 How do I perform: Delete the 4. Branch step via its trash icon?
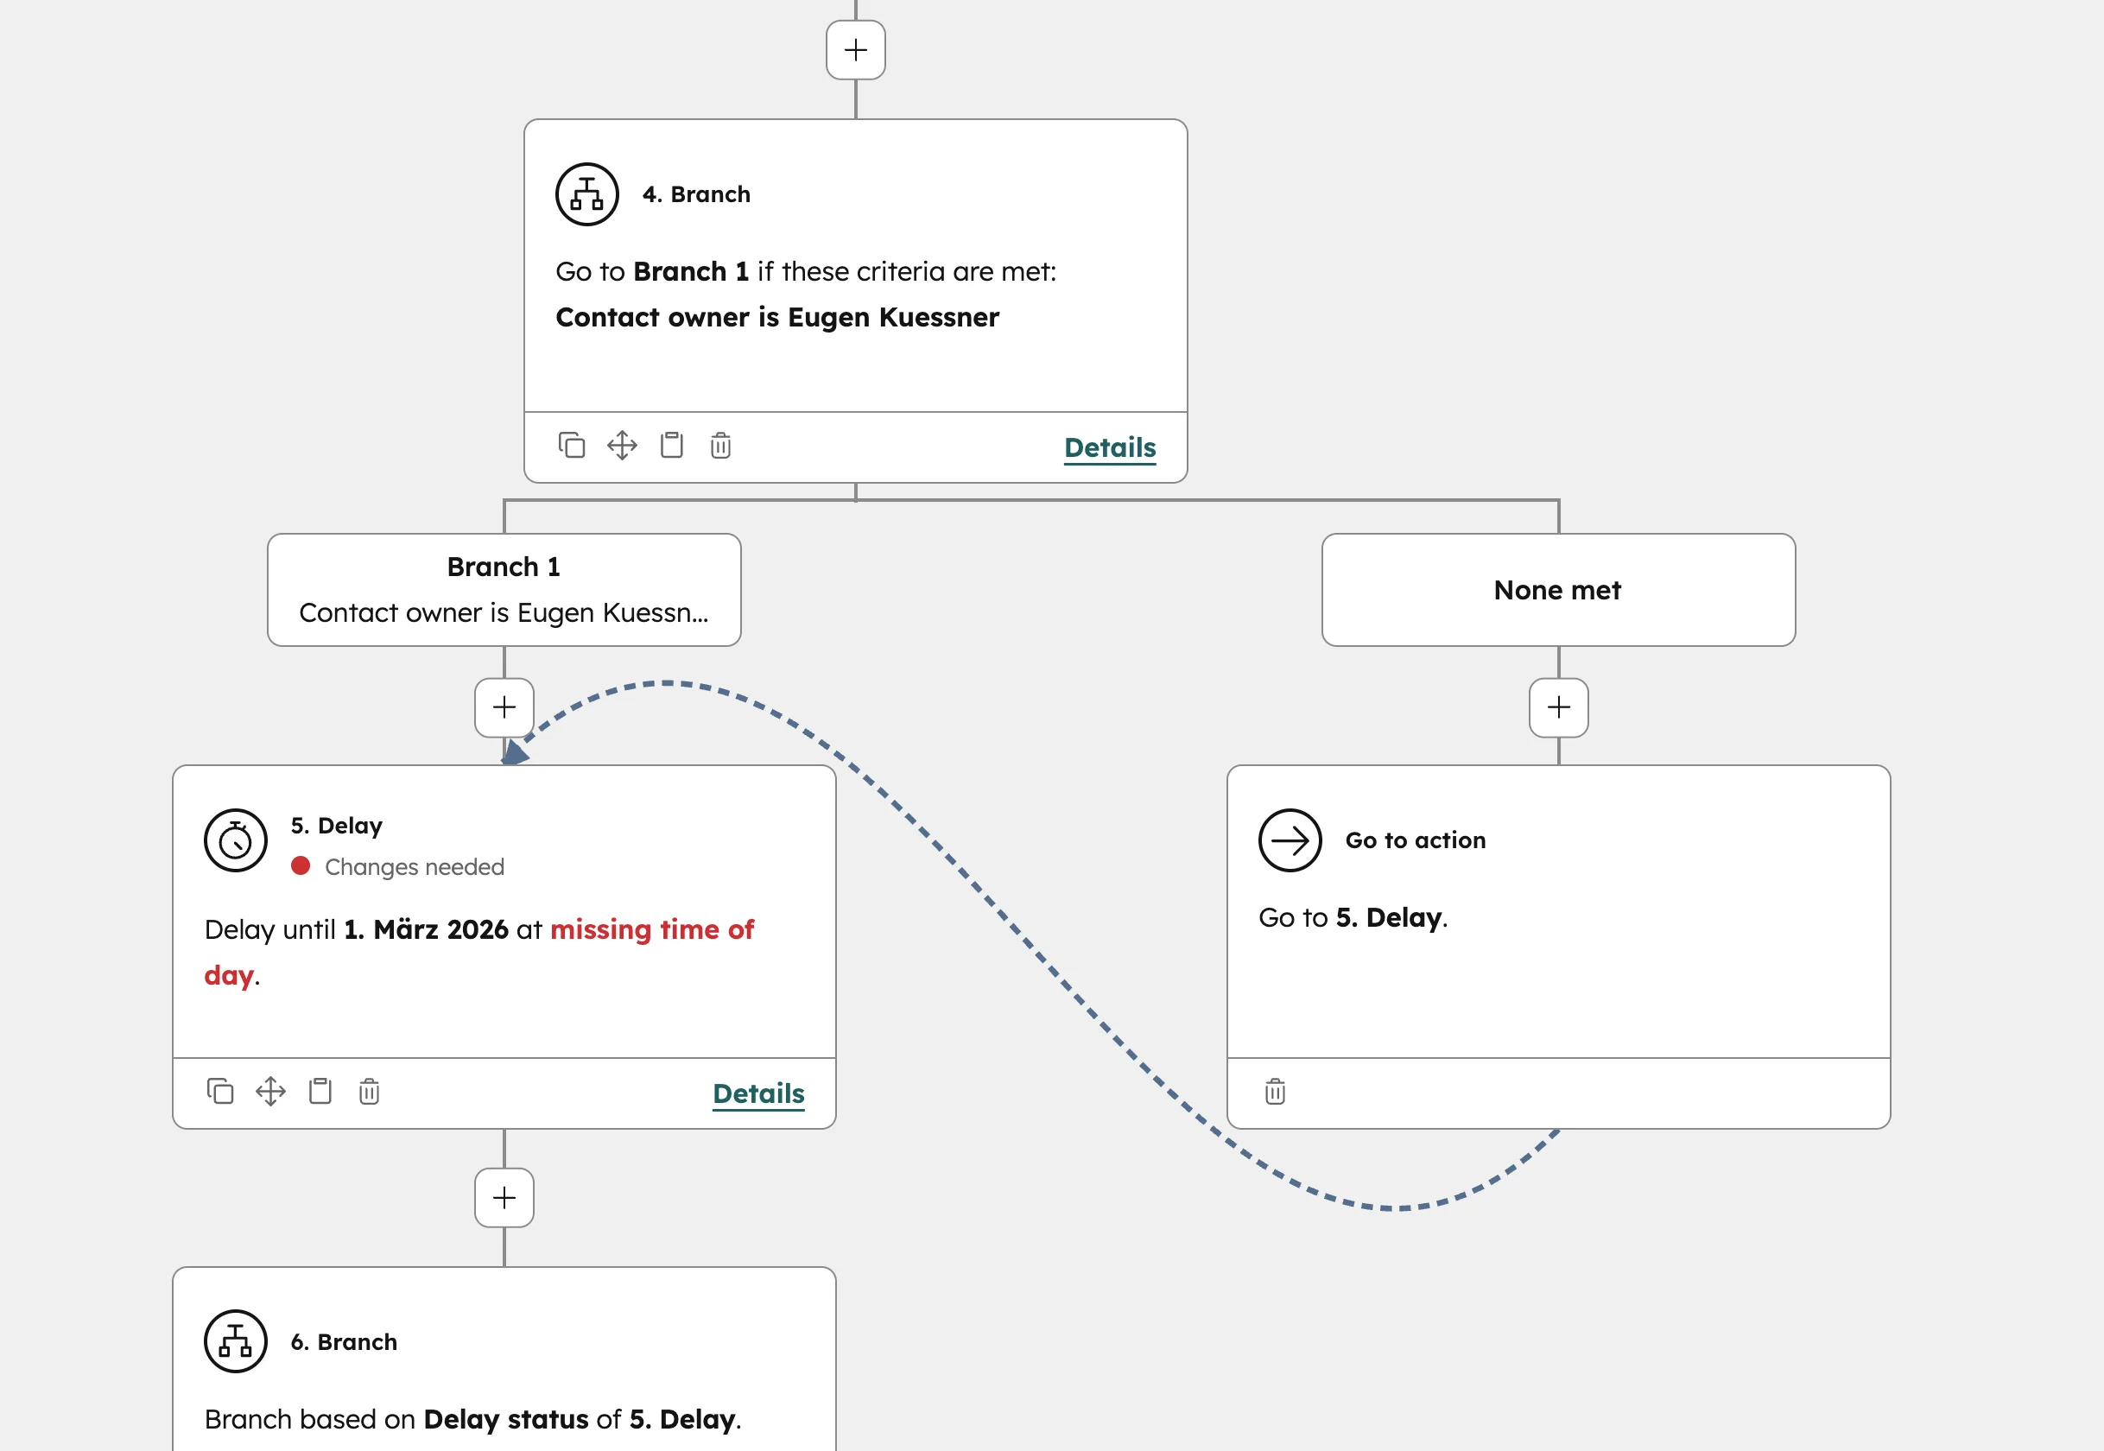719,446
